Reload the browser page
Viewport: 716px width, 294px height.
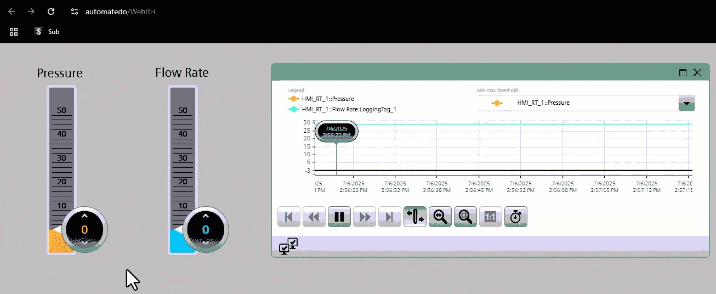pyautogui.click(x=51, y=11)
